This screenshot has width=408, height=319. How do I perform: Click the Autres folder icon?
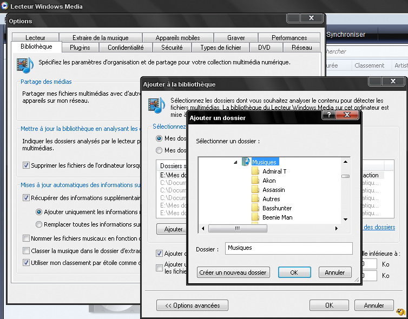255,199
